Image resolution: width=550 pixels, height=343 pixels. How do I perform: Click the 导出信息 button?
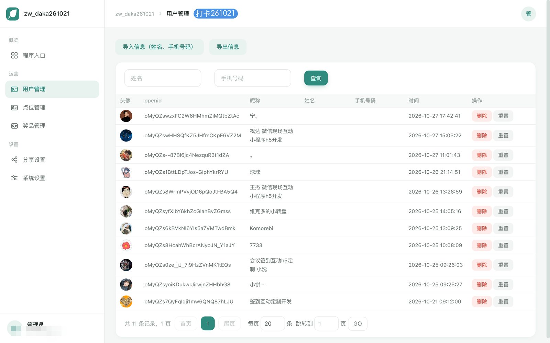pos(228,47)
